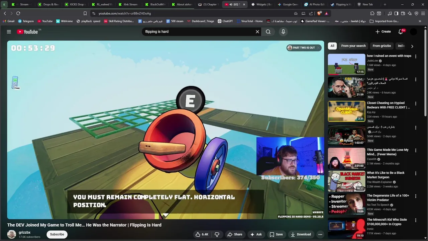Open the Brave Shields lion icon

pos(319,13)
